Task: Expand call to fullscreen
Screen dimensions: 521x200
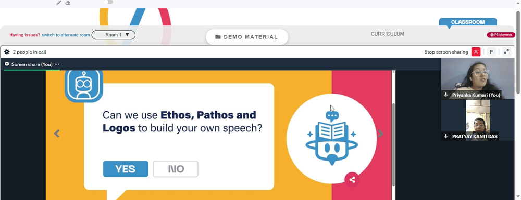Action: [x=506, y=52]
